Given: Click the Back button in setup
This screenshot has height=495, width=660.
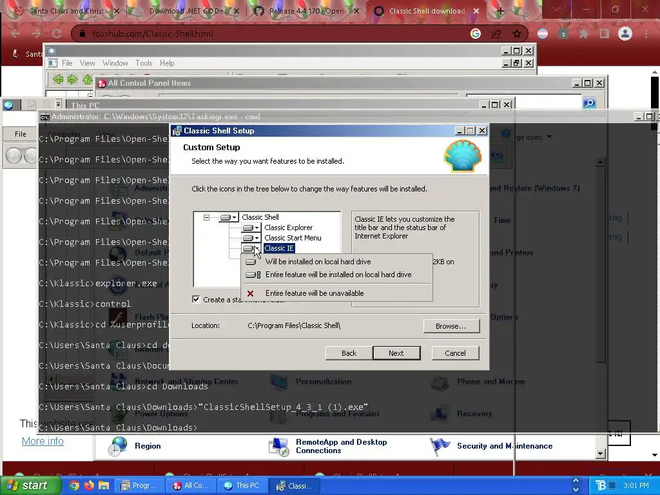Looking at the screenshot, I should tap(349, 353).
